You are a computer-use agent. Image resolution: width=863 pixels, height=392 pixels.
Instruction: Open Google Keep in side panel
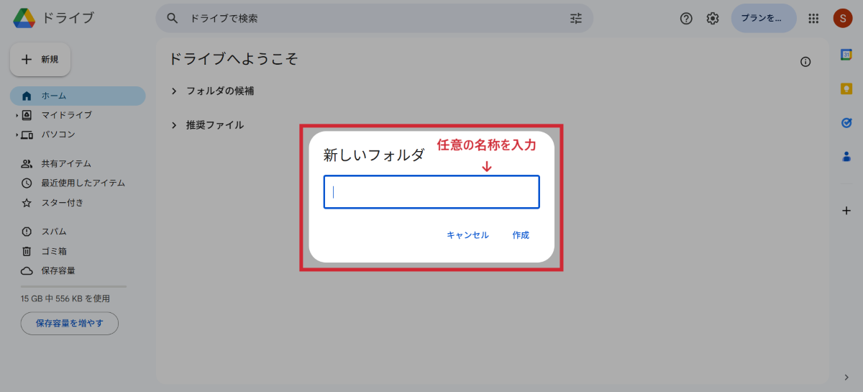point(846,88)
